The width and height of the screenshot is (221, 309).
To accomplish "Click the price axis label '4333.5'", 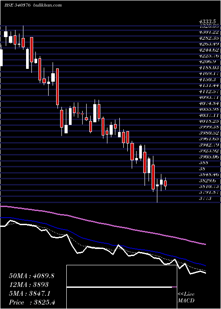I will [x=207, y=22].
